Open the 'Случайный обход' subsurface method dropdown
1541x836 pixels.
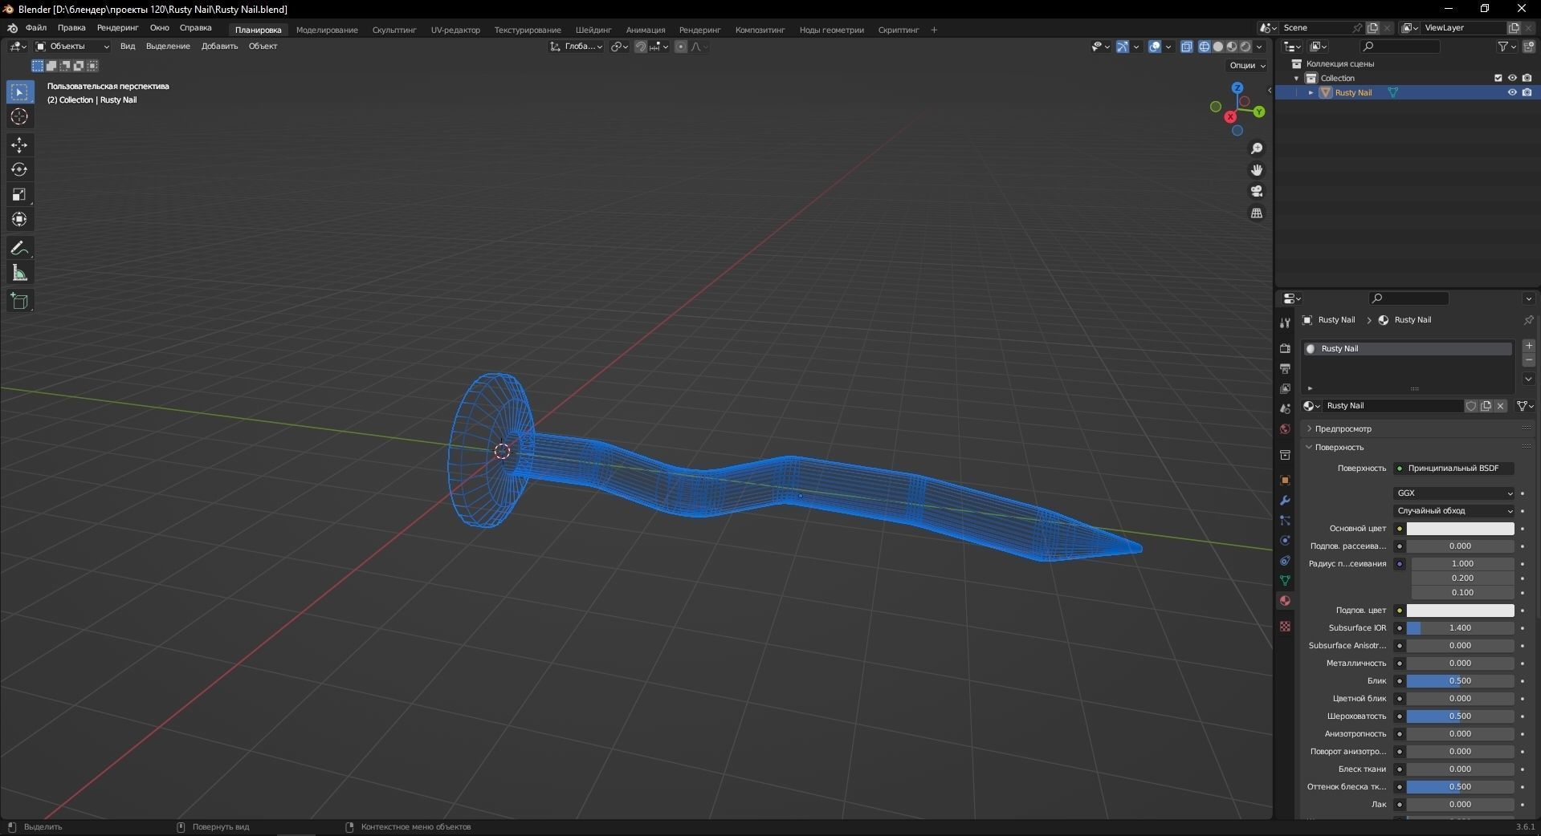[x=1454, y=511]
